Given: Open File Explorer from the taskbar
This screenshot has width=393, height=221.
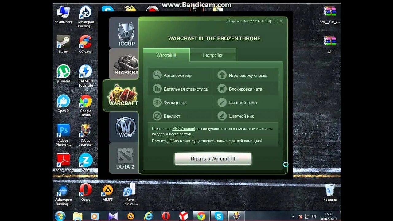Looking at the screenshot, I should point(78,216).
